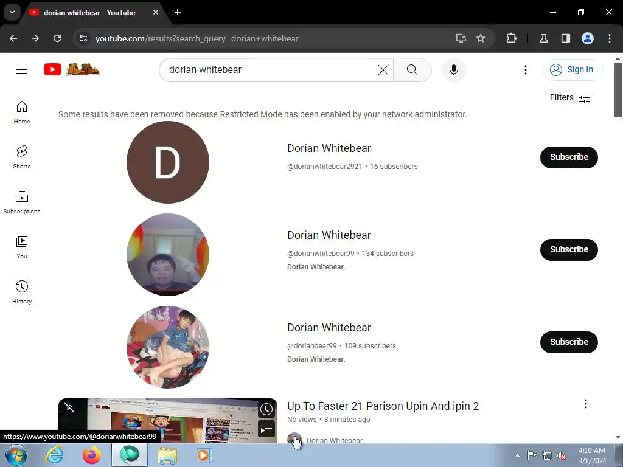Open the video's three-dot action menu
Screen dimensions: 623x467
[586, 404]
